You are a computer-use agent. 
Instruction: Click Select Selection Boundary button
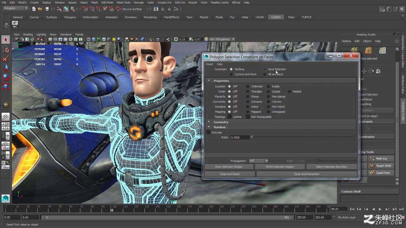[331, 167]
